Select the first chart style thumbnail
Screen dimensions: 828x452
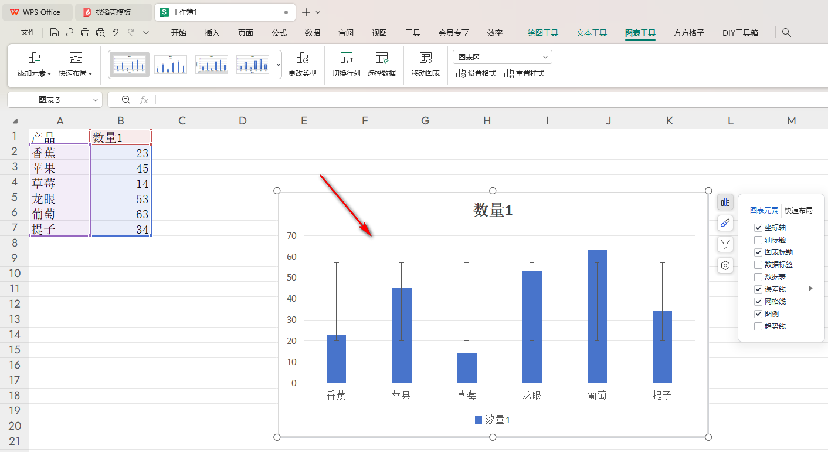(130, 64)
